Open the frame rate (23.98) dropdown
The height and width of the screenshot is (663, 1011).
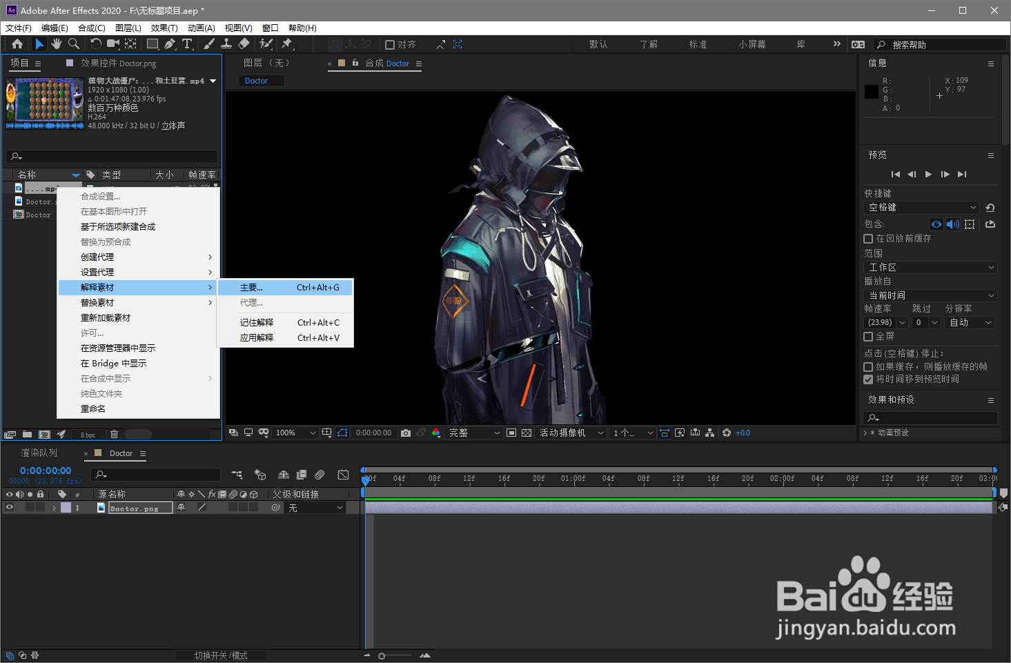(885, 323)
